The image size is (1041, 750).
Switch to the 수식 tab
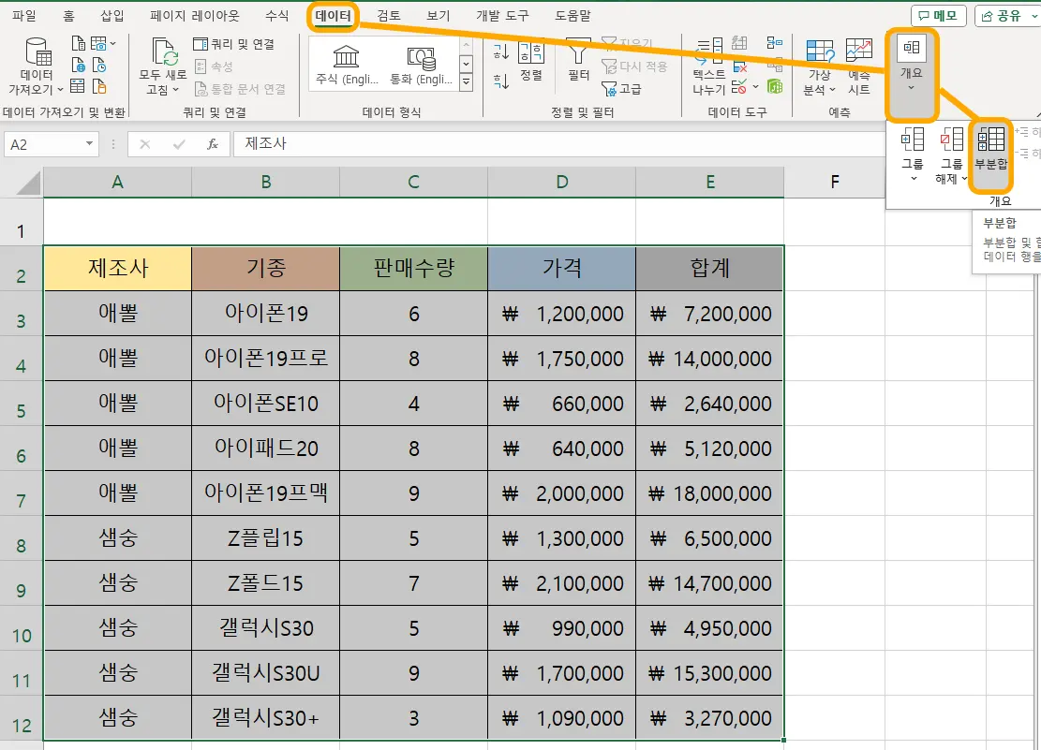[x=276, y=16]
